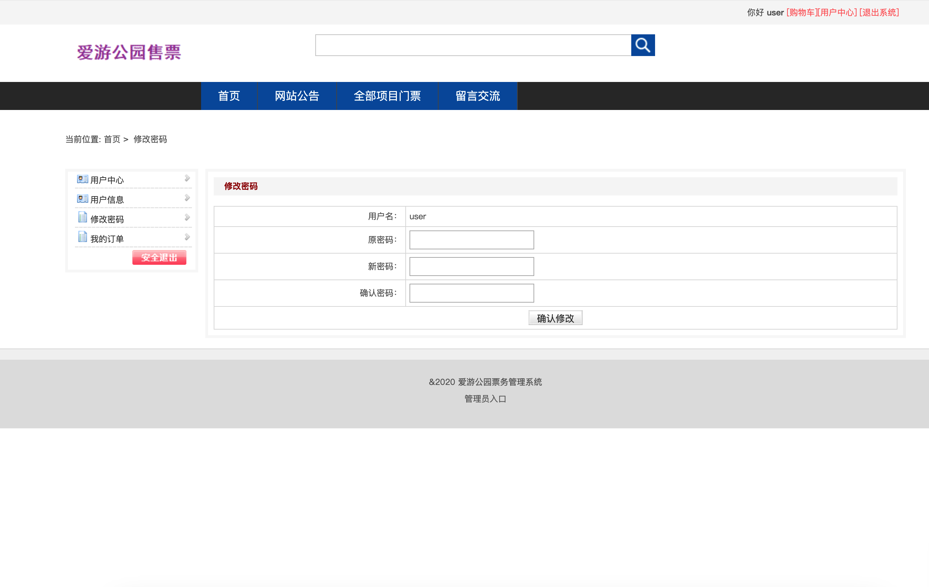Open the 留言交流 navigation tab
929x587 pixels.
click(477, 96)
